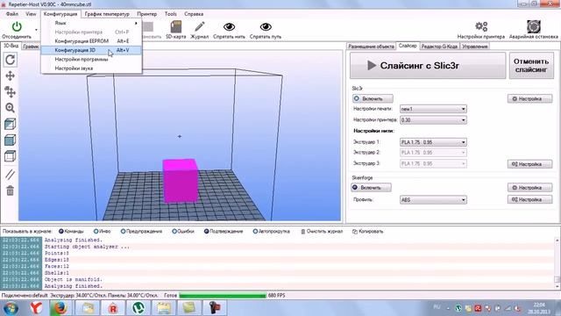Open Skeinforge Профиль dropdown ABS
Viewport: 561px width, 316px height.
433,200
